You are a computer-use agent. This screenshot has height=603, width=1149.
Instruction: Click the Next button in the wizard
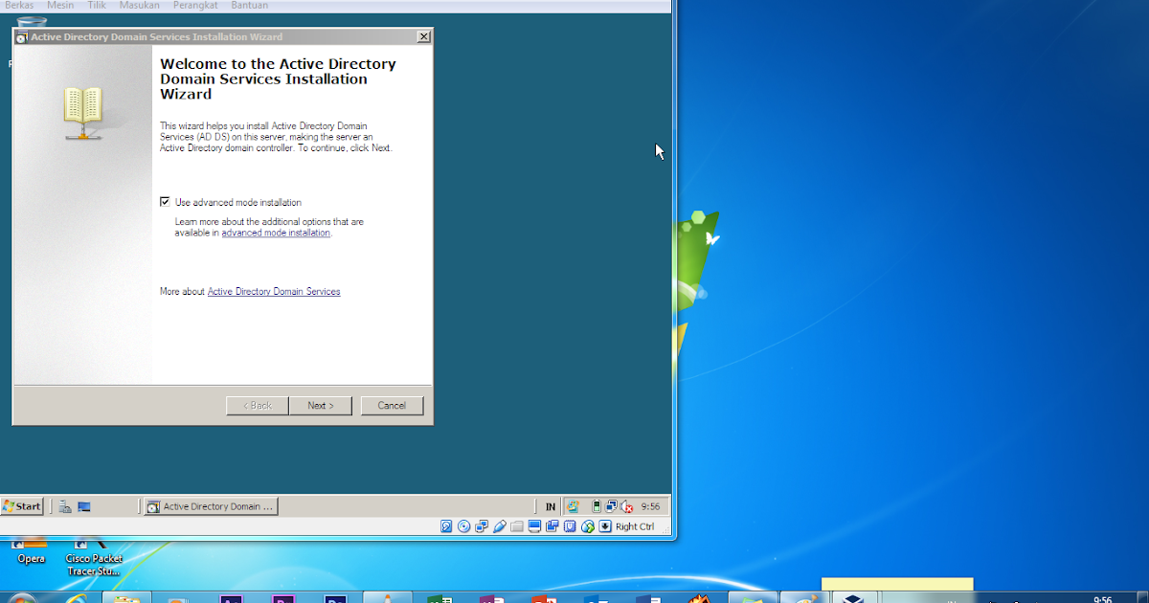click(320, 405)
